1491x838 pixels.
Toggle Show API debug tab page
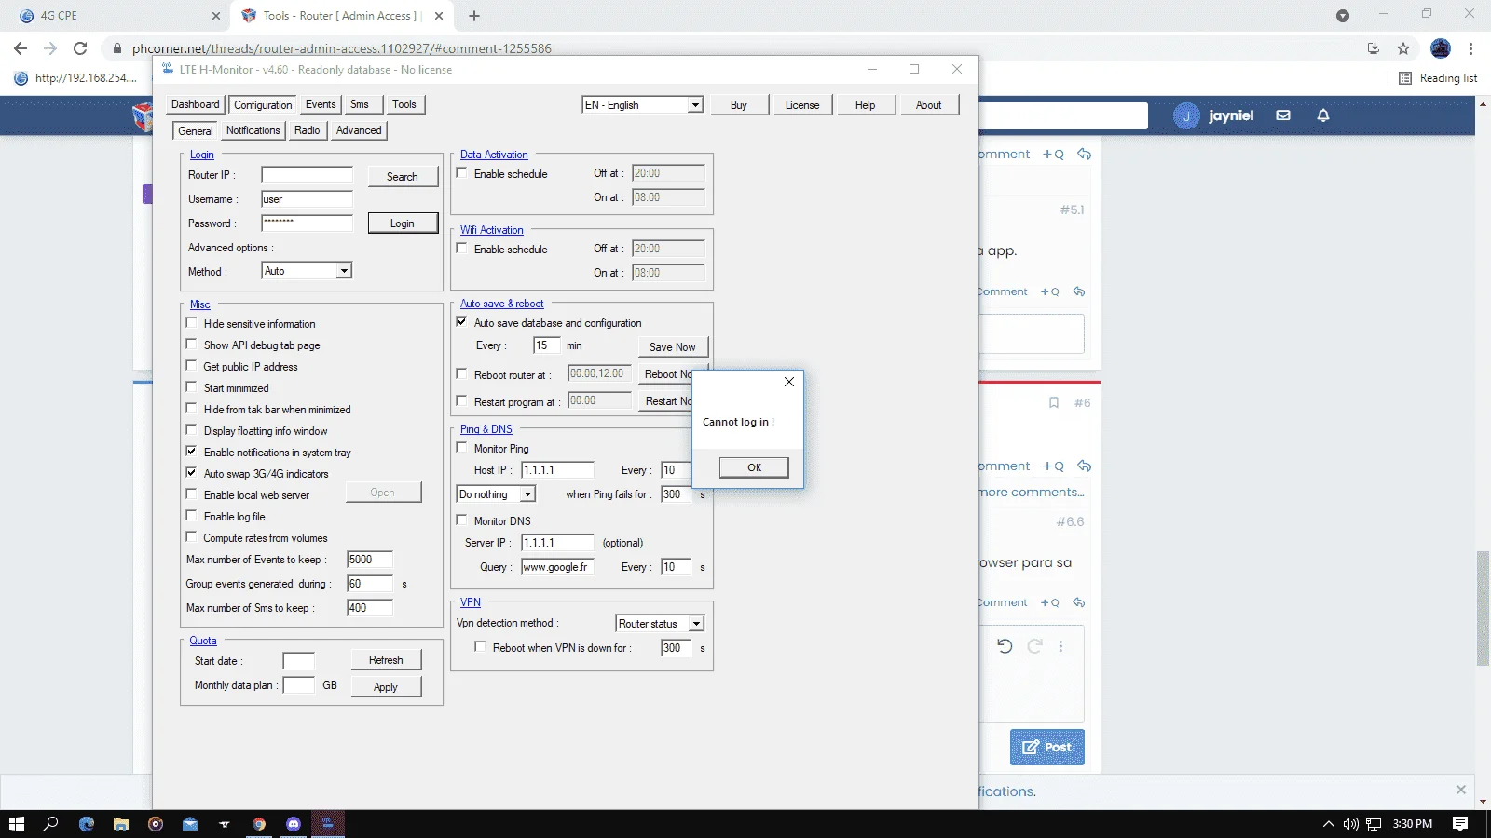coord(191,345)
